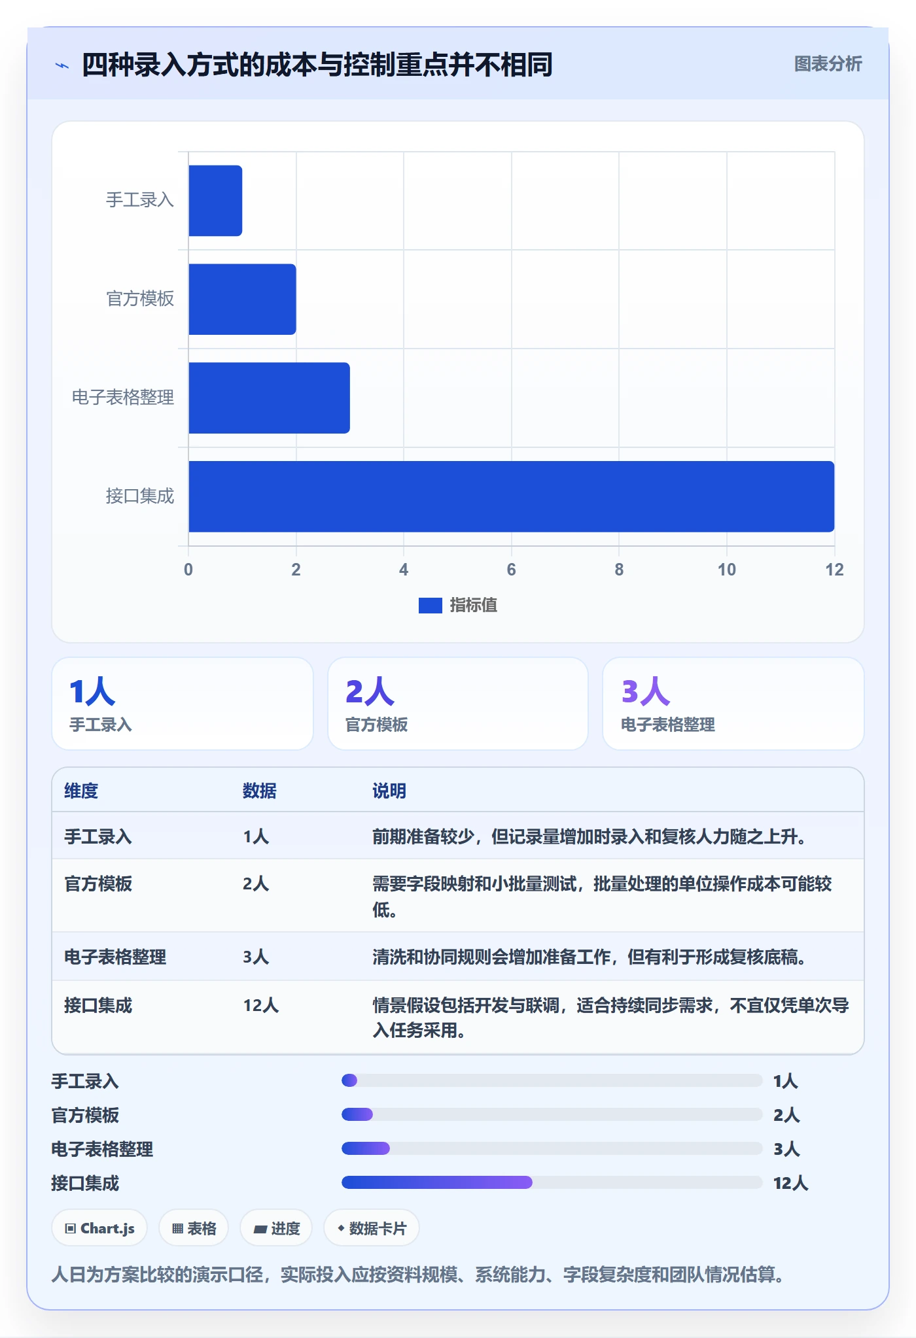Click the 3人 table data cell
Viewport: 916px width, 1338px height.
tap(256, 957)
